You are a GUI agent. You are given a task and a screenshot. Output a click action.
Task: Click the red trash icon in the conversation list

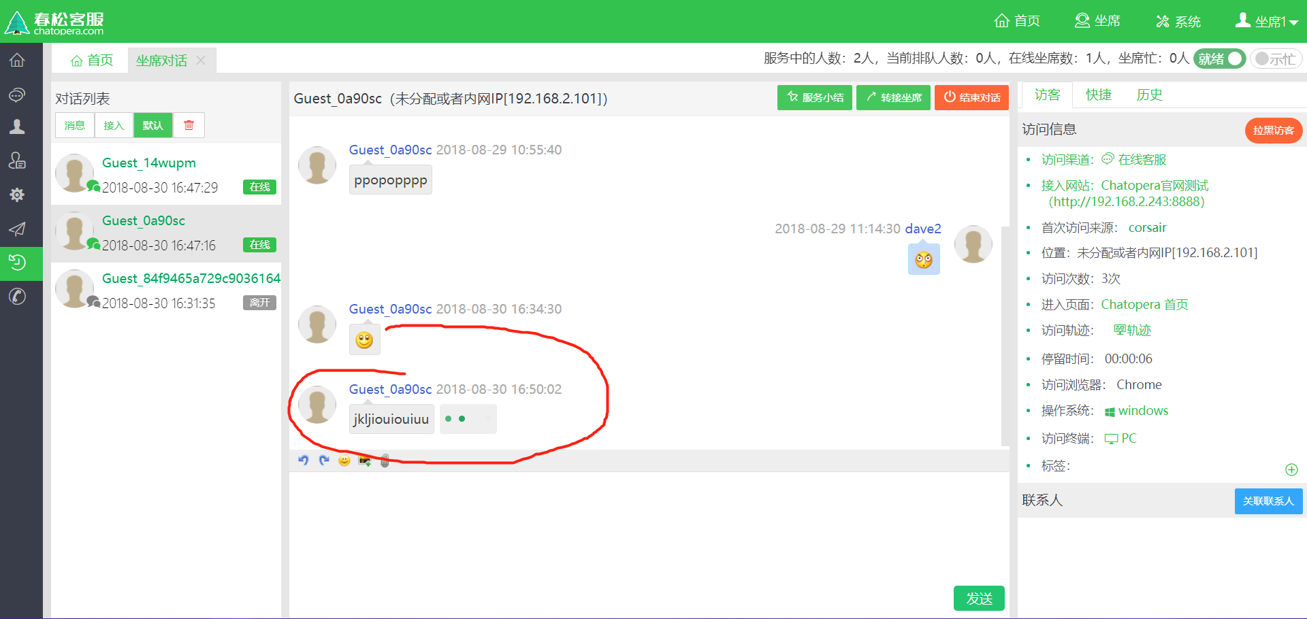(189, 125)
